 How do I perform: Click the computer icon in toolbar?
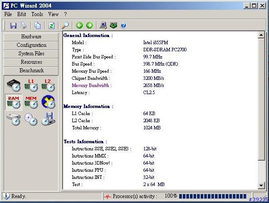103,25
